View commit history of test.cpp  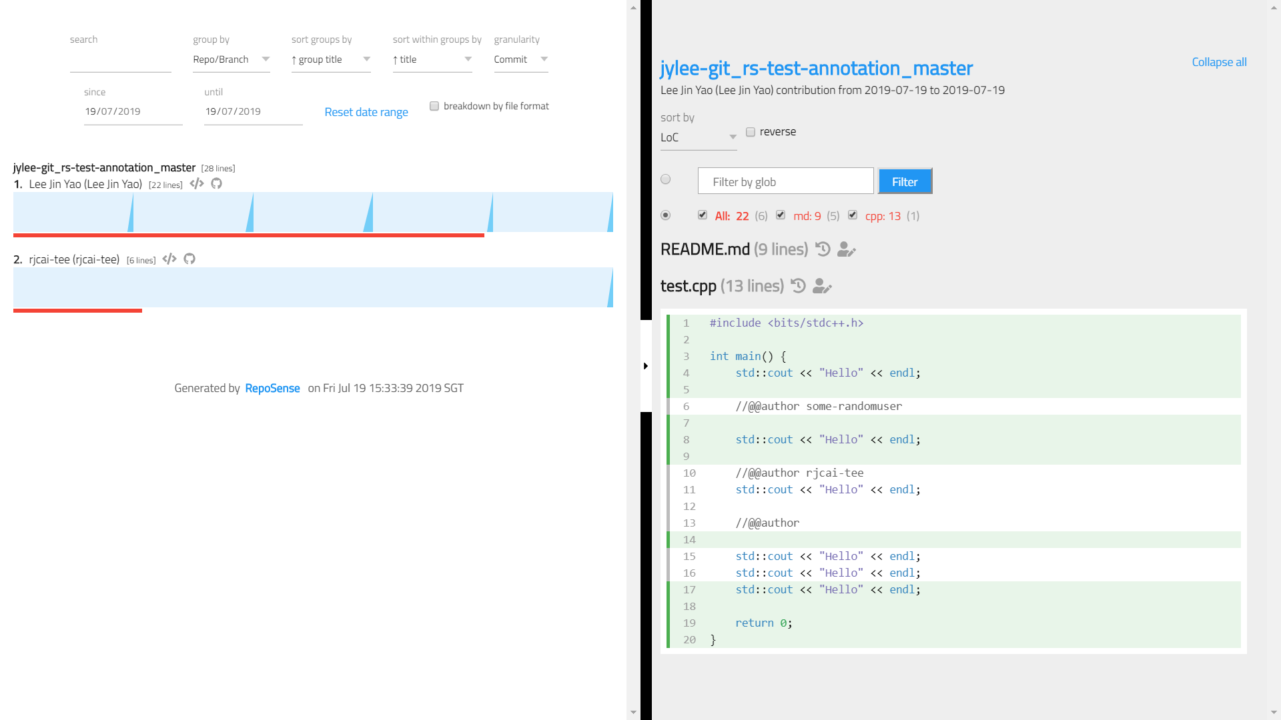point(799,285)
